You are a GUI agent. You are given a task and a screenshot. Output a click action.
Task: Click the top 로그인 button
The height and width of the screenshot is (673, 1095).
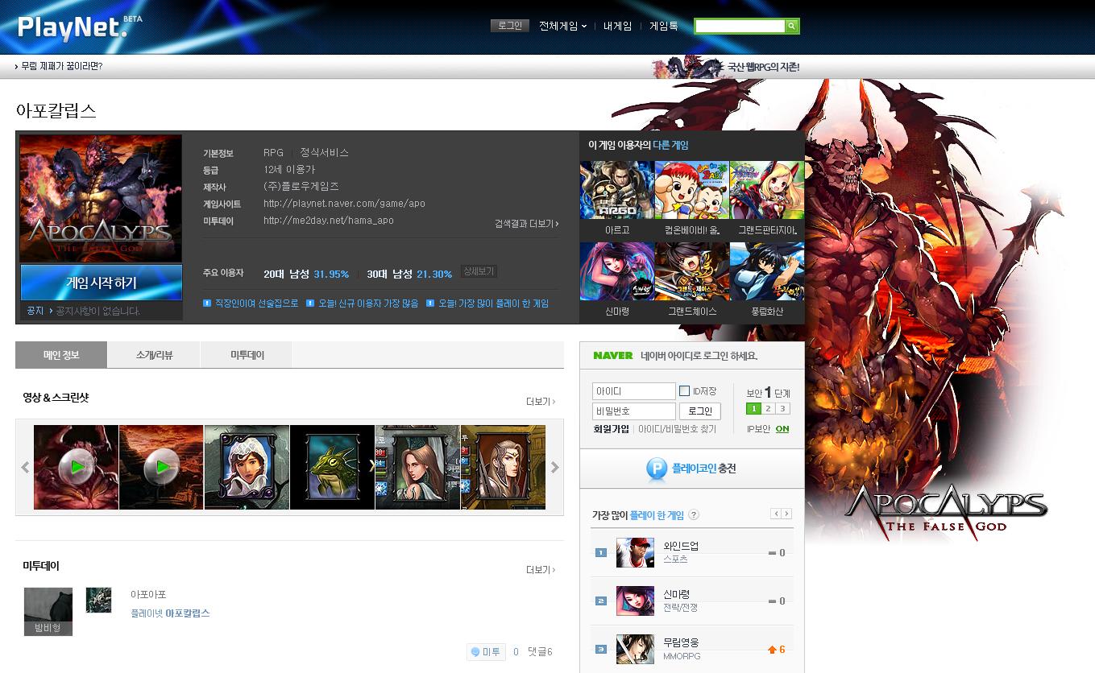(510, 26)
